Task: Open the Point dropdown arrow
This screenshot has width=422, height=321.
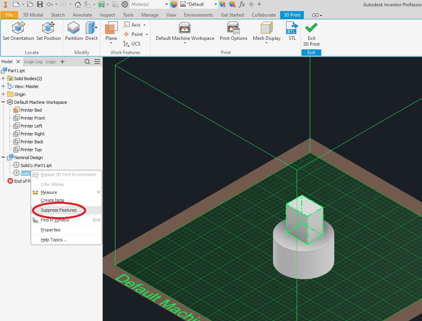Action: tap(147, 34)
